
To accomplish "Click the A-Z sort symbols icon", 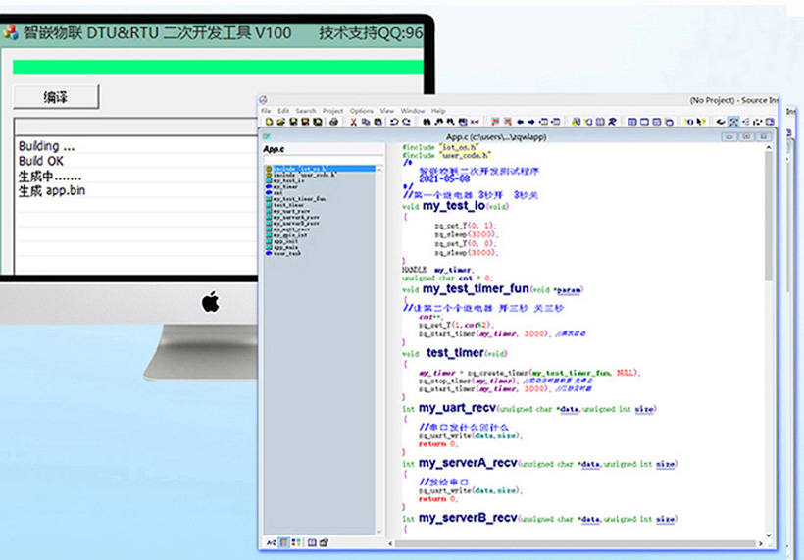I will click(272, 541).
